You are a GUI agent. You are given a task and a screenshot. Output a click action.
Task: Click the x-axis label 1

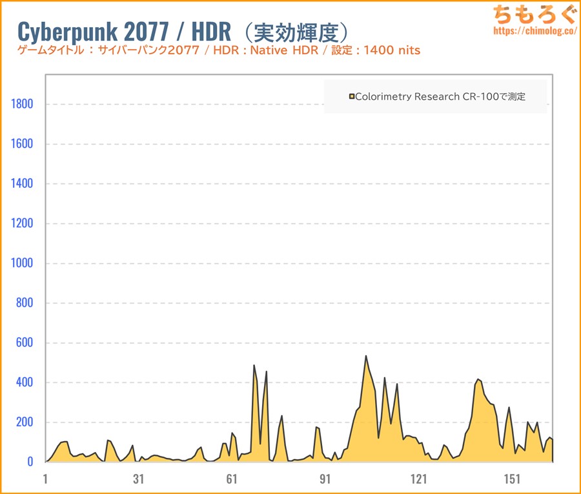tap(45, 479)
